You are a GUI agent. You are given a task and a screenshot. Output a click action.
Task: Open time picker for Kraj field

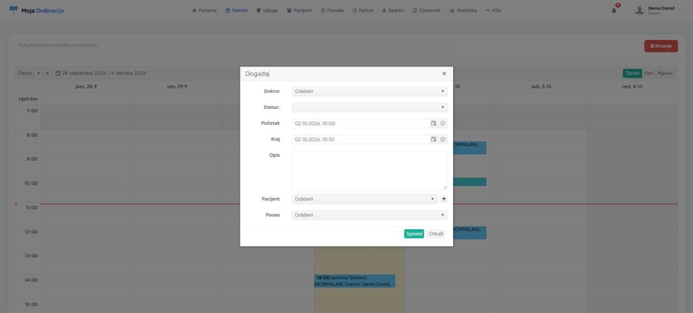[442, 140]
